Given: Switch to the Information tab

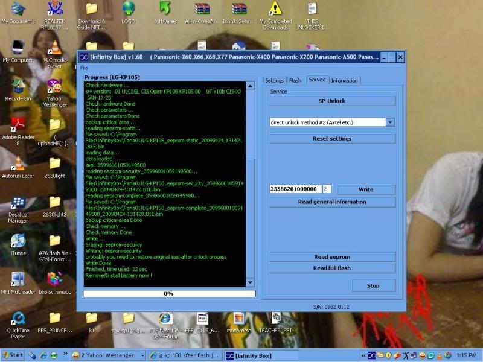Looking at the screenshot, I should click(344, 81).
